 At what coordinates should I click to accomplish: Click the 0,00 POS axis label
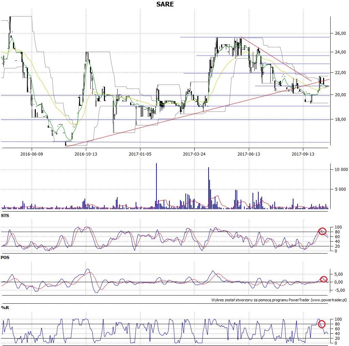pyautogui.click(x=338, y=282)
